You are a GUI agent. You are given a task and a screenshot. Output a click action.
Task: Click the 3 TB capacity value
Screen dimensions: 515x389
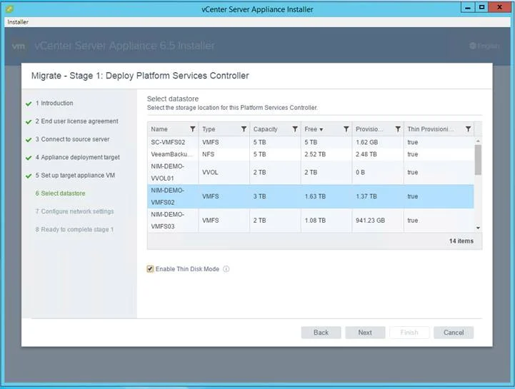(x=259, y=196)
